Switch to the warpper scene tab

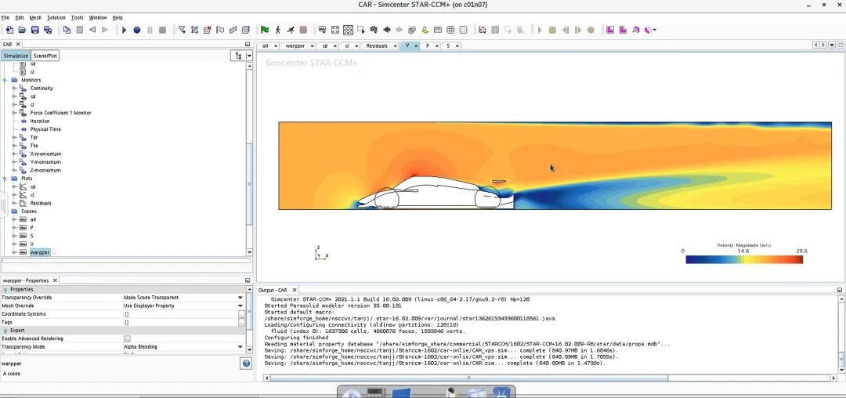click(x=295, y=46)
